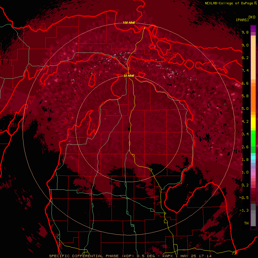Select the -0.5 value on the color scale
Screen dimensions: 258x258
coord(244,198)
